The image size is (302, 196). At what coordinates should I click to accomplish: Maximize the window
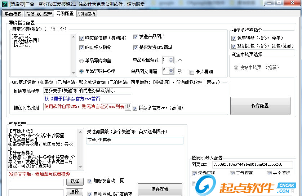click(279, 3)
